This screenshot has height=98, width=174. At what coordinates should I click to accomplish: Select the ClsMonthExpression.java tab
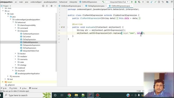tap(120, 6)
